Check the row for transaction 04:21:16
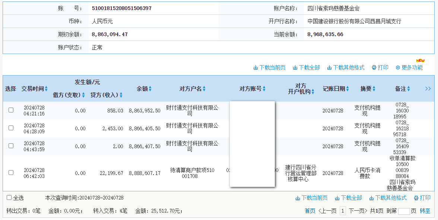 pyautogui.click(x=11, y=110)
